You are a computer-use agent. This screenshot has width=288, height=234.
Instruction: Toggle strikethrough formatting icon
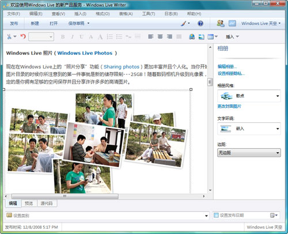(90, 37)
